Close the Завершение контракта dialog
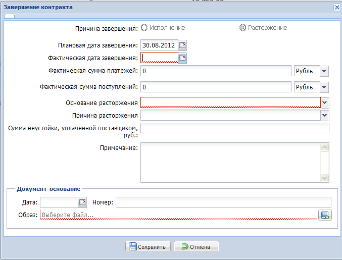 pos(337,8)
